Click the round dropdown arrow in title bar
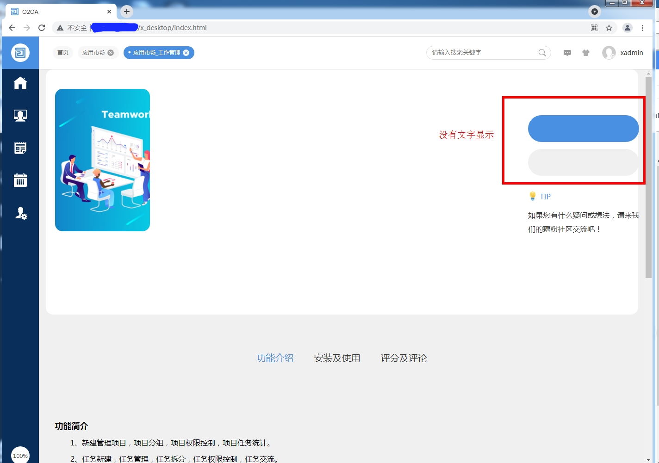Screen dimensions: 659x463 595,12
